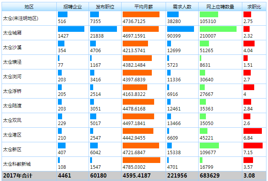Viewport: 268px width, 181px height.
Task: Click the blue 需求人数 bar for 太仓(未注明地区)
Action: click(173, 15)
